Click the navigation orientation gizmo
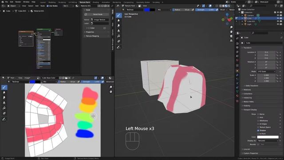Image resolution: width=284 pixels, height=160 pixels. [x=227, y=19]
